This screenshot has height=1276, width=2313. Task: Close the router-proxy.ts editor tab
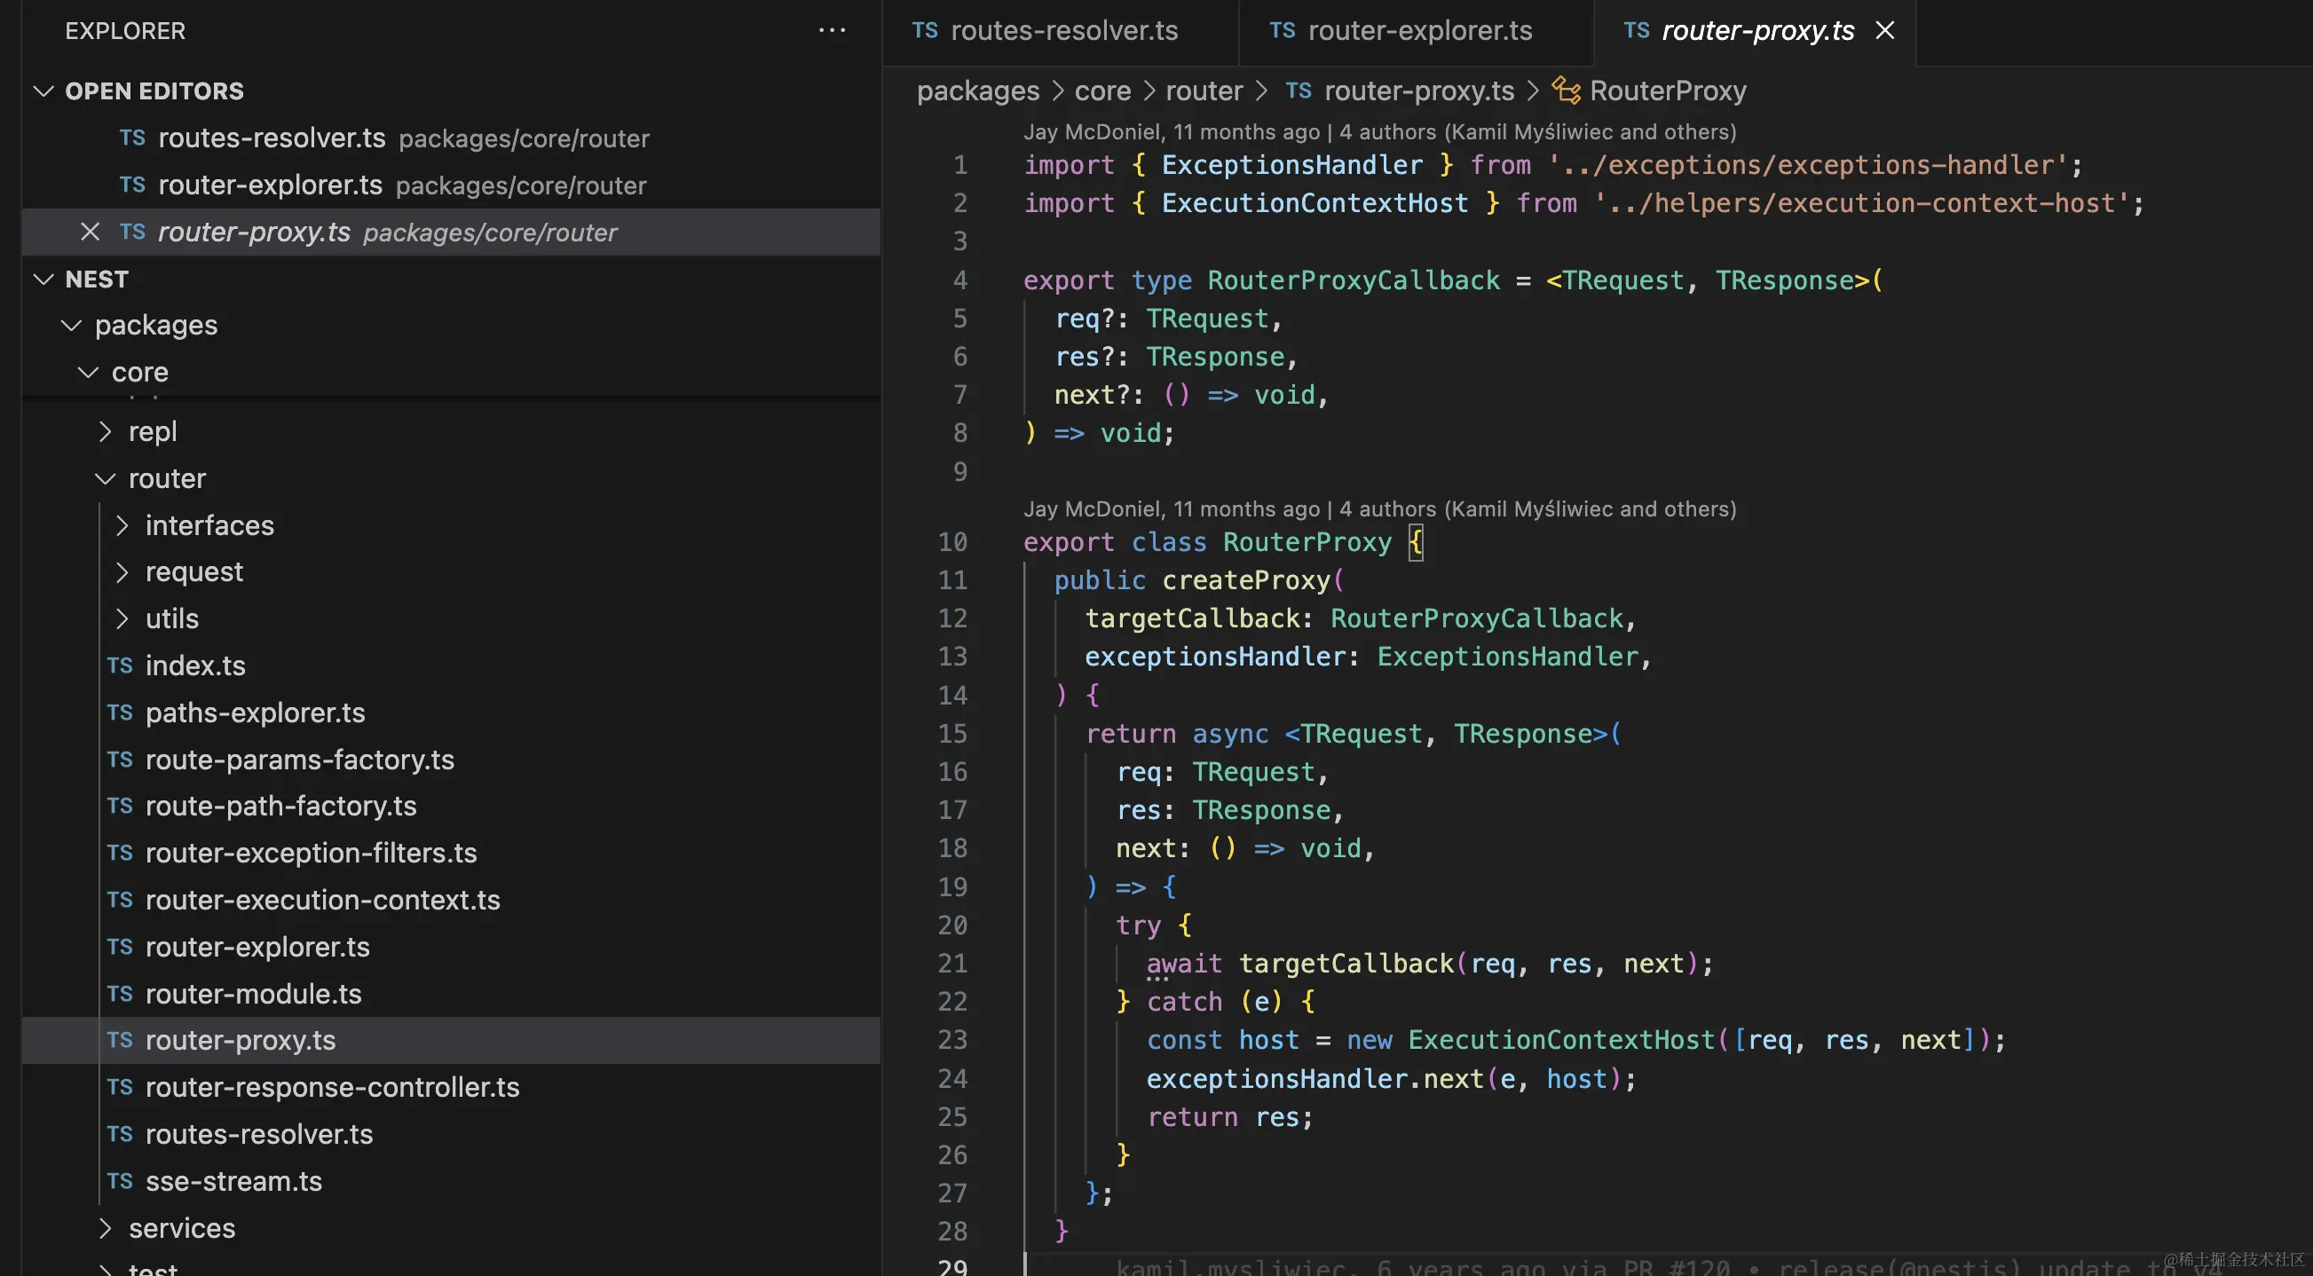click(x=1884, y=30)
